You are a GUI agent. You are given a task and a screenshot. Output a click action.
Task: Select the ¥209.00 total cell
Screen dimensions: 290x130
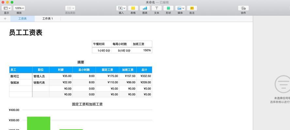144,83
